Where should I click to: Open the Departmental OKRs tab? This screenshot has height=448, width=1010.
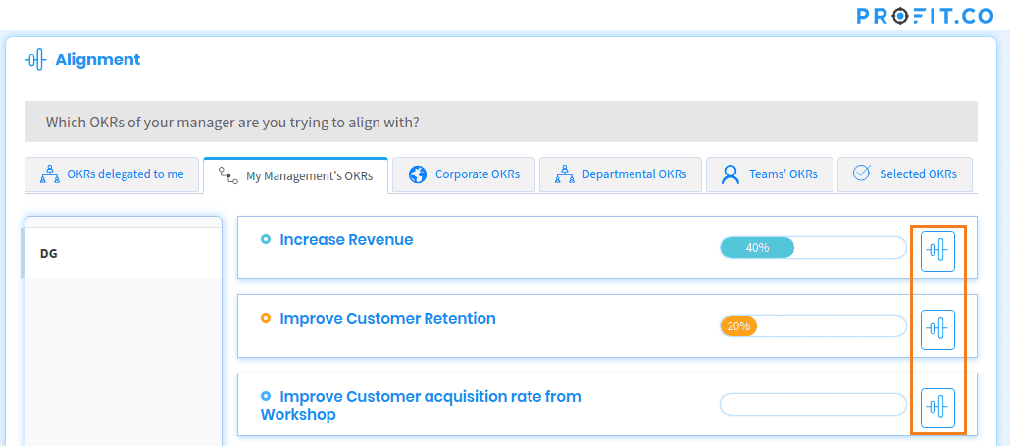pos(621,174)
